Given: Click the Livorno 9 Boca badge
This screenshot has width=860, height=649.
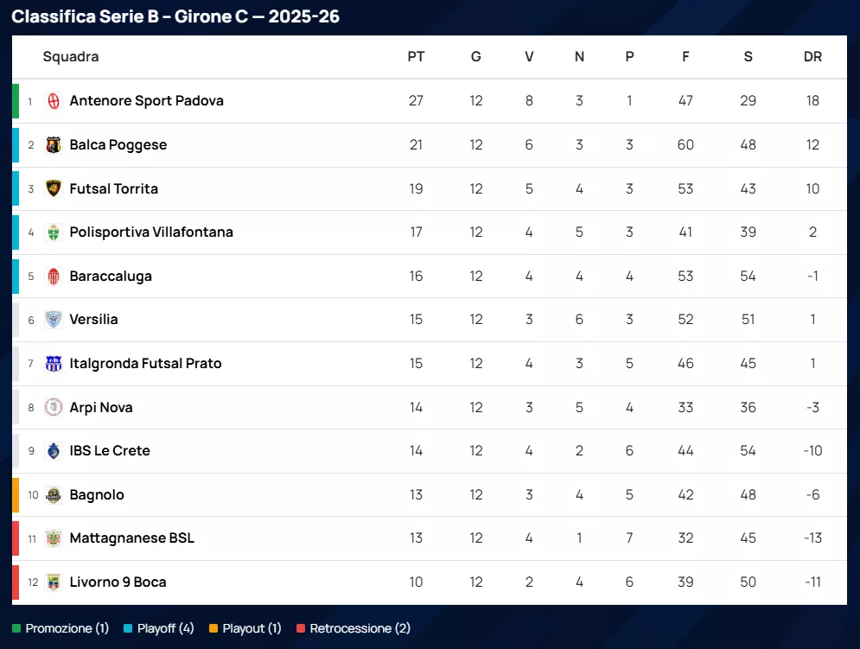Looking at the screenshot, I should point(54,582).
